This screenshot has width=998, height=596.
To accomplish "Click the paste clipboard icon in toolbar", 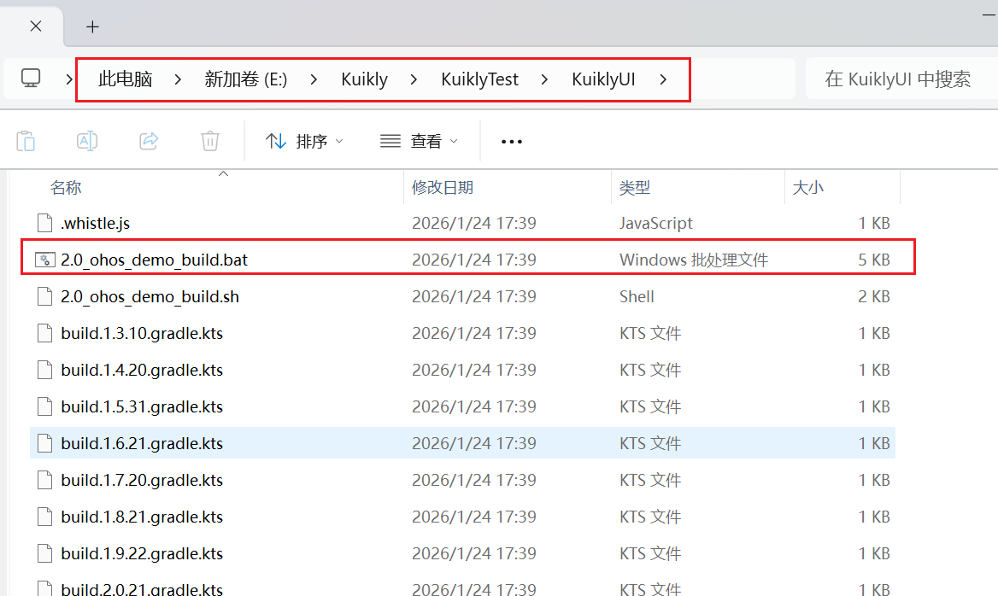I will 26,141.
